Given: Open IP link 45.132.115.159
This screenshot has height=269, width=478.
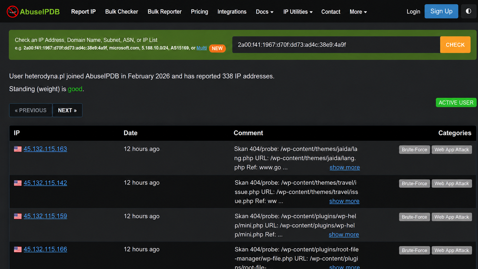Looking at the screenshot, I should pyautogui.click(x=45, y=216).
